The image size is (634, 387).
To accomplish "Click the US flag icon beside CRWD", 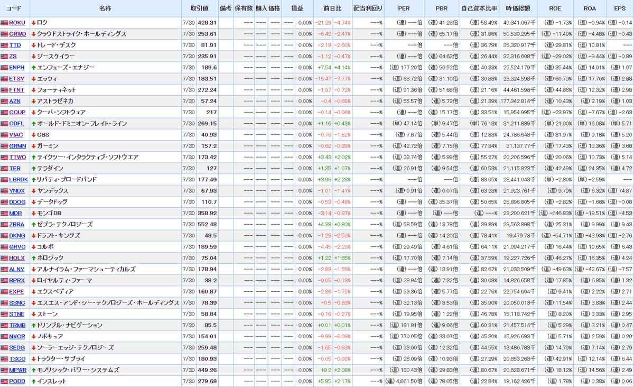I will (4, 34).
